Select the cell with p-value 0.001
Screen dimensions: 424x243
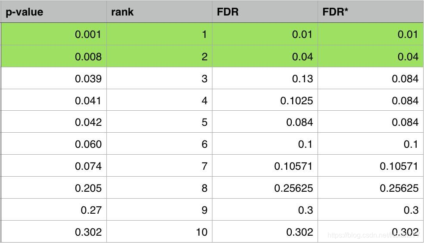(x=54, y=34)
